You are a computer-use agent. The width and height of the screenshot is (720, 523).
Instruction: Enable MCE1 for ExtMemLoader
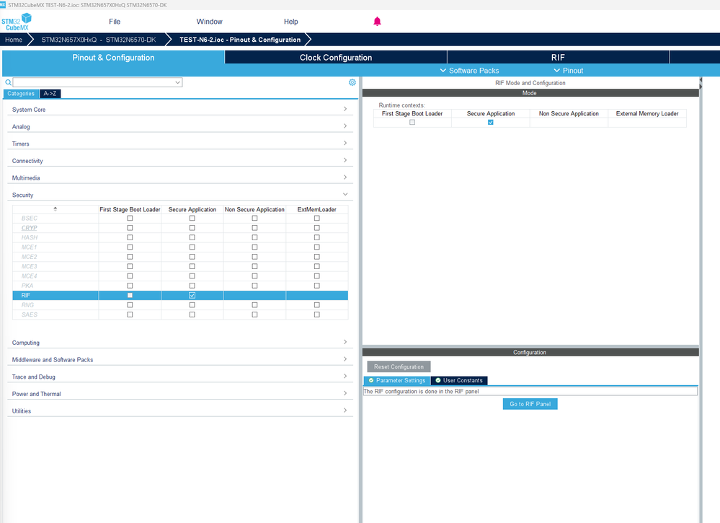tap(317, 247)
